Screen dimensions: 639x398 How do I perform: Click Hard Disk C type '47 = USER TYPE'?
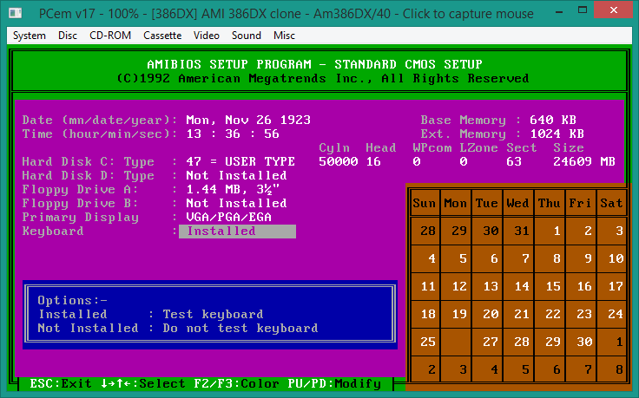(x=240, y=161)
